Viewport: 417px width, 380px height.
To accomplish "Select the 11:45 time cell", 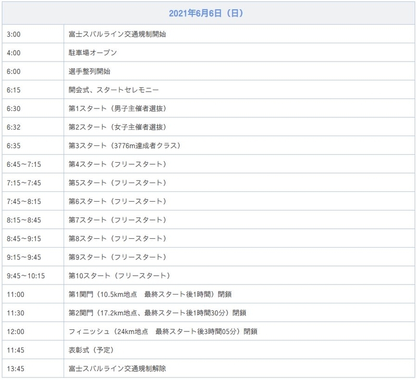I will click(x=33, y=350).
